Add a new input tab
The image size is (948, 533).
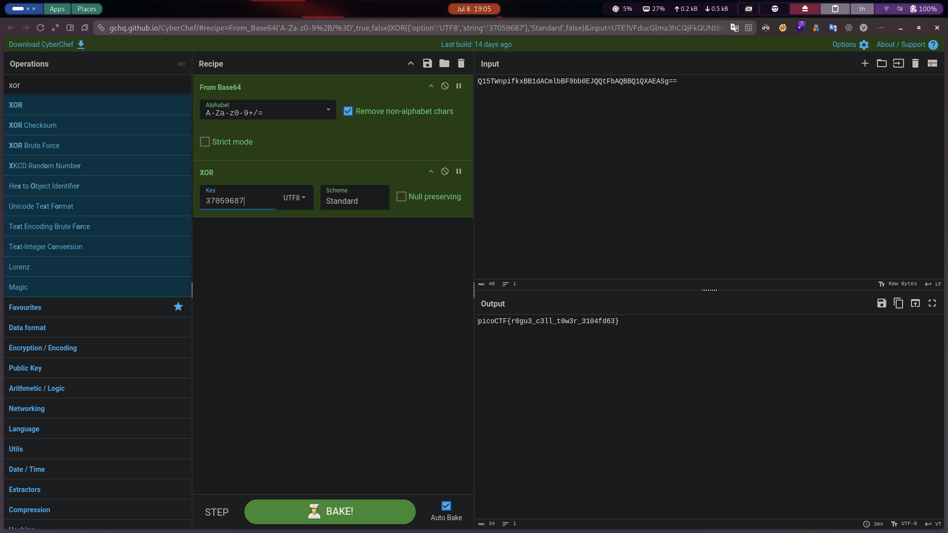(x=865, y=64)
